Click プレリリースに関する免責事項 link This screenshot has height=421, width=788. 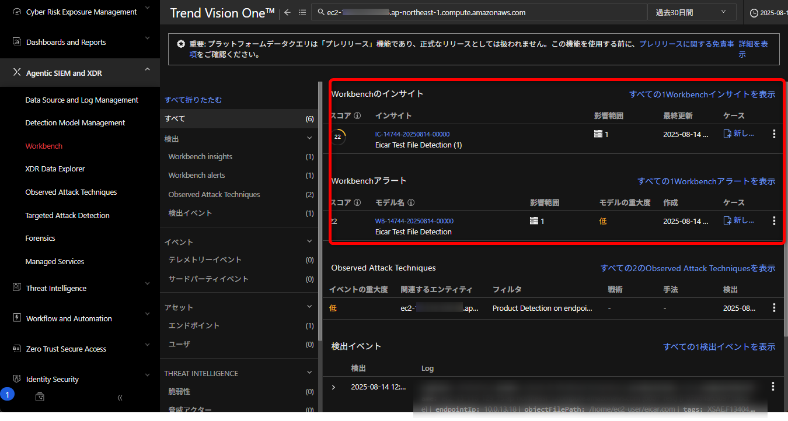(686, 44)
